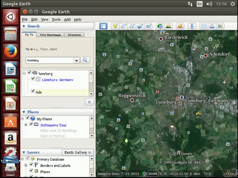Open the Record a Tour tool

[148, 26]
